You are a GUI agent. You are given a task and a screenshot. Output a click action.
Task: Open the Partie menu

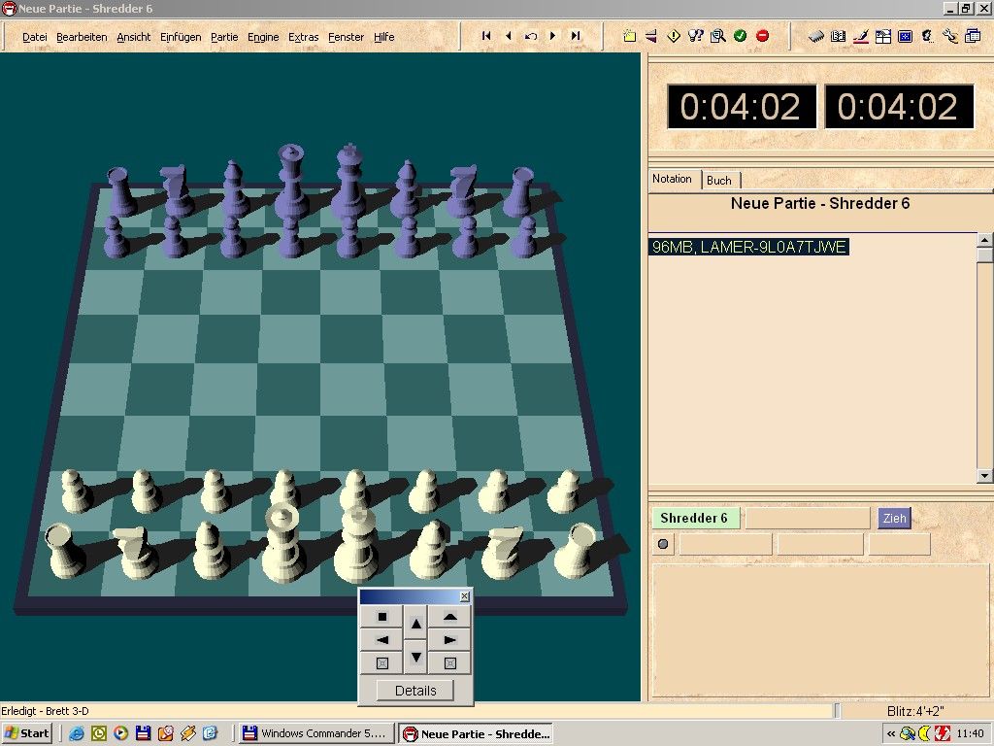pos(223,37)
